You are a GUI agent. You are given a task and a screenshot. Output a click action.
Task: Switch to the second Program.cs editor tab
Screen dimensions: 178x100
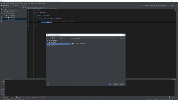coord(52,8)
